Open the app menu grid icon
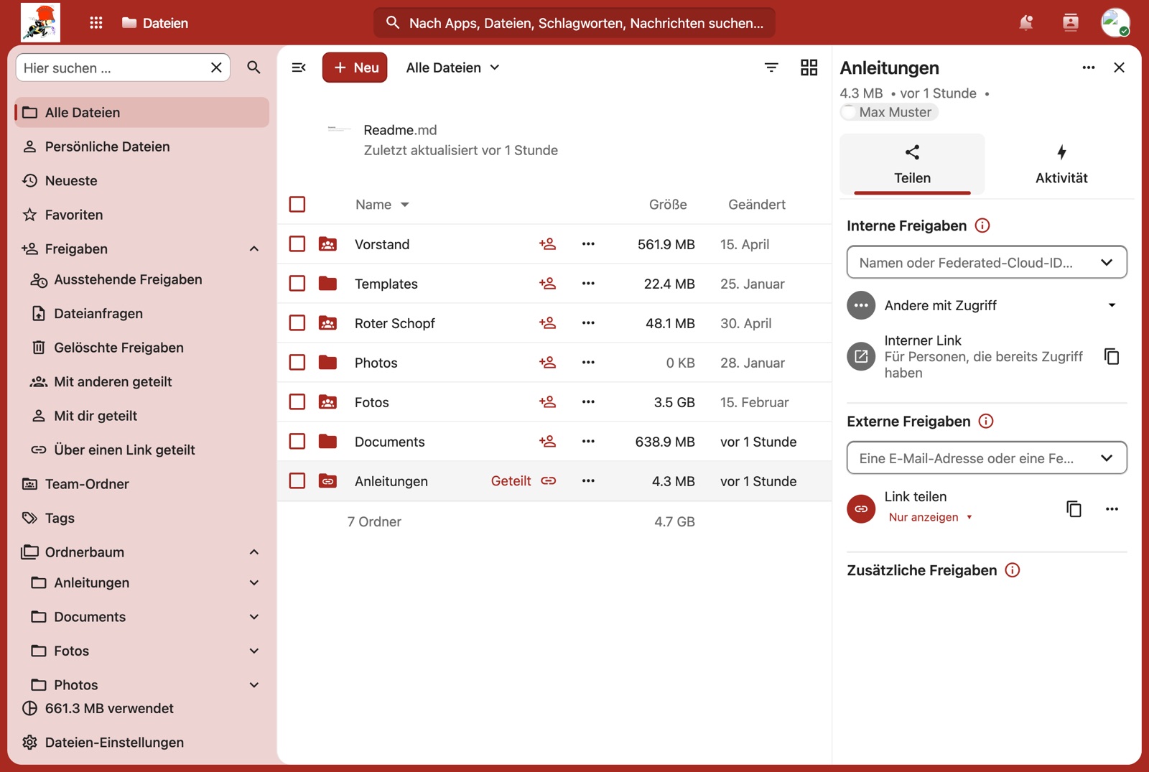Screen dimensions: 1149x772 [x=96, y=23]
